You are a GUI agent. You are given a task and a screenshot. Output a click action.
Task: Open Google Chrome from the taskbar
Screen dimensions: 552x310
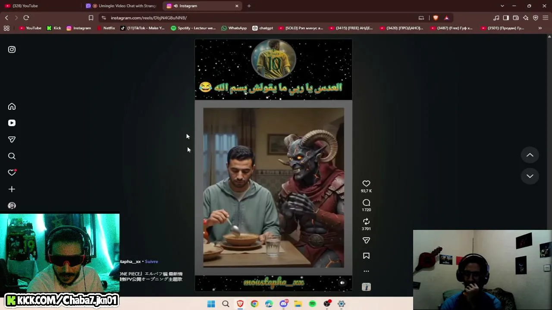tap(254, 304)
